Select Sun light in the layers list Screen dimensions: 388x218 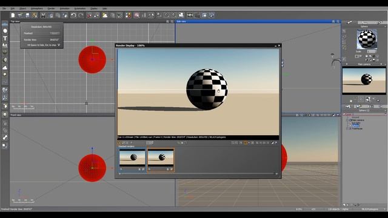(356, 123)
